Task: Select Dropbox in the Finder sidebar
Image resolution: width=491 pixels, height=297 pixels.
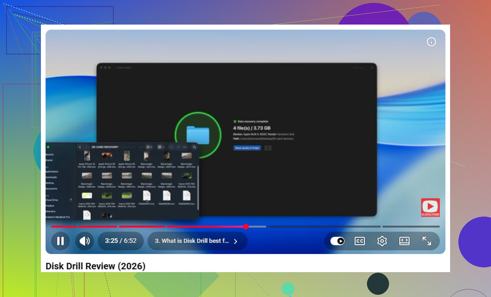Action: 50,206
